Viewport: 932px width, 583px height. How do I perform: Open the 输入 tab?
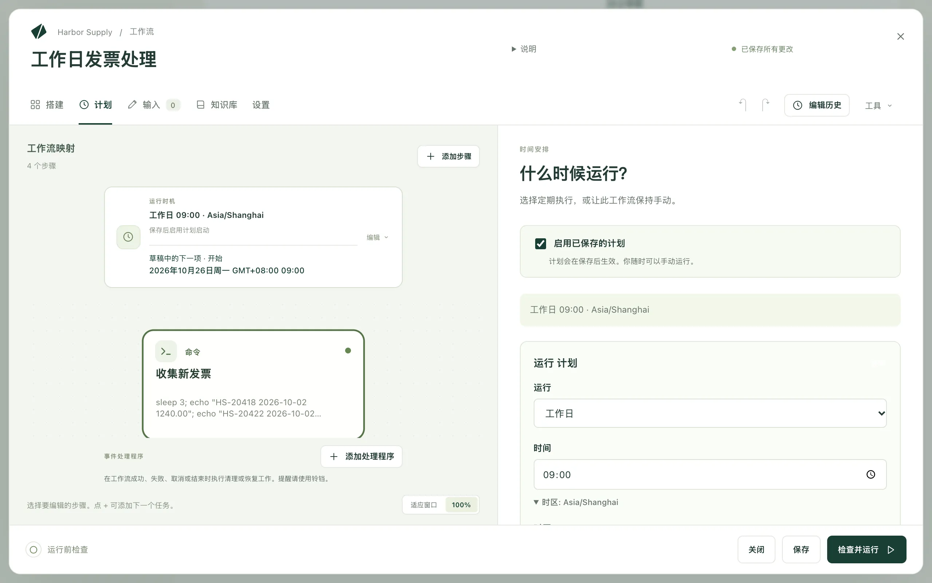pos(154,105)
